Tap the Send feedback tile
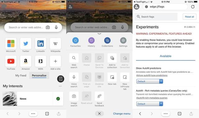The width and height of the screenshot is (199, 118). [99, 96]
